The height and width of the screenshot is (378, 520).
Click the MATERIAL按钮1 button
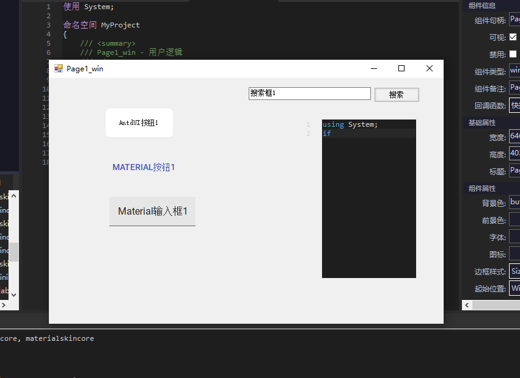pyautogui.click(x=144, y=167)
